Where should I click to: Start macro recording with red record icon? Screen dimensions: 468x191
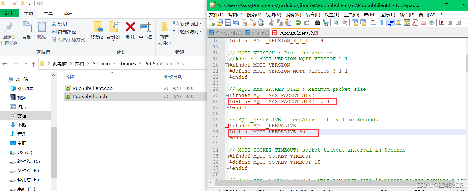click(442, 22)
